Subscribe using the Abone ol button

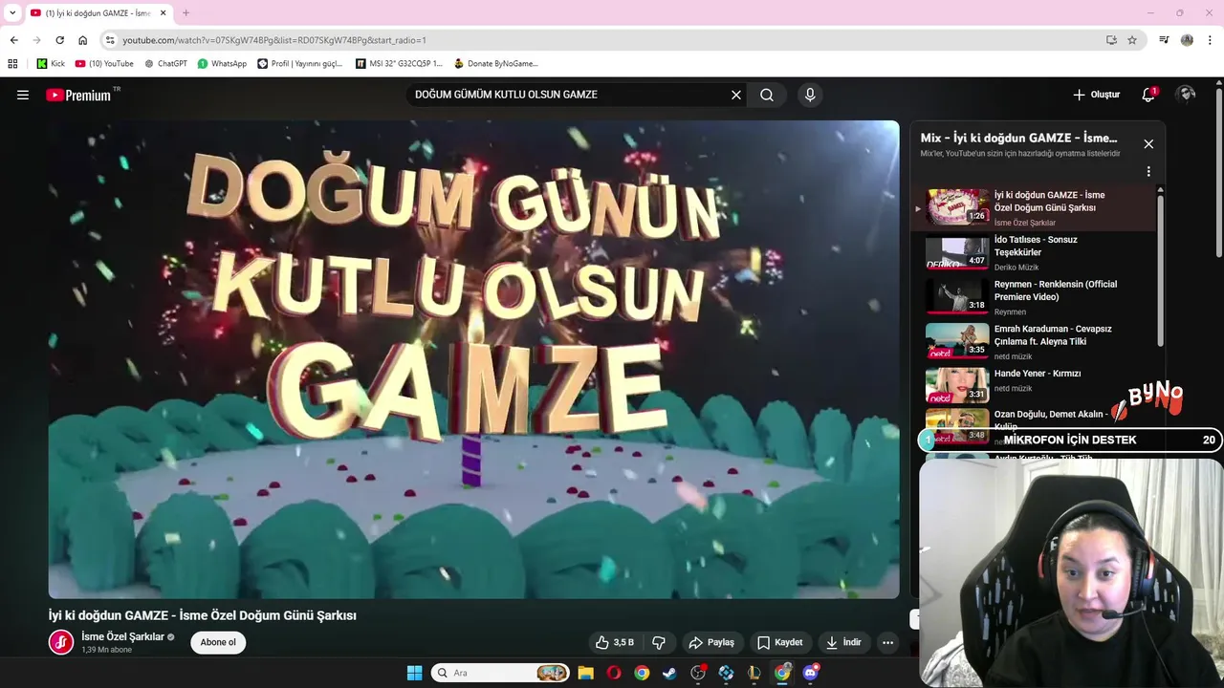[x=218, y=642]
